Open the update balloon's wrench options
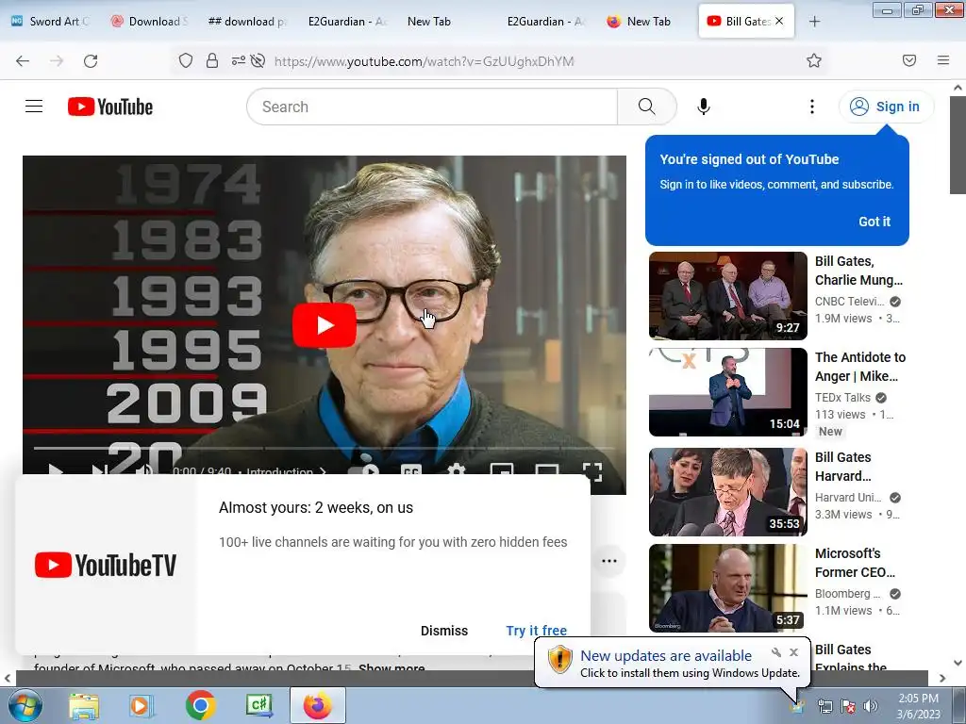The height and width of the screenshot is (724, 966). 776,652
